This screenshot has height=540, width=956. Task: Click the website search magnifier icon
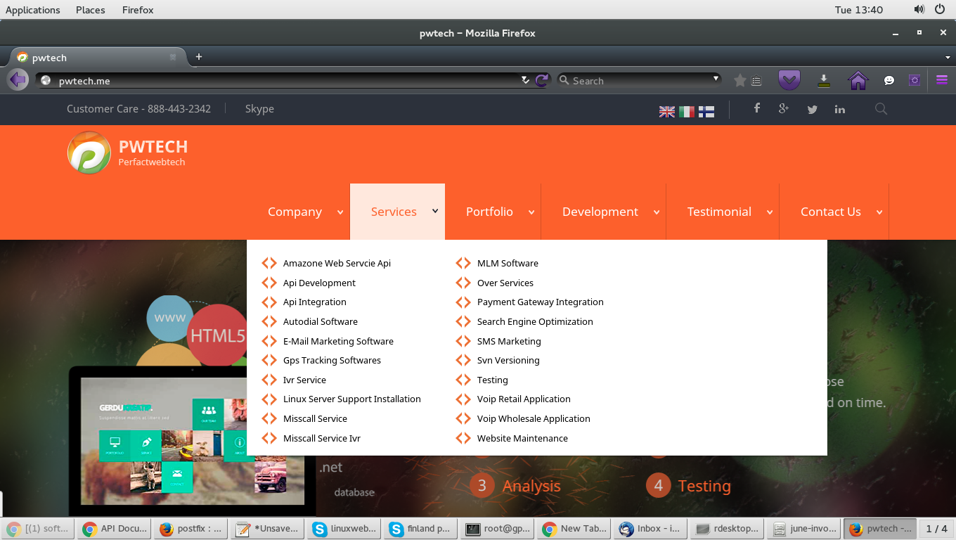point(881,109)
